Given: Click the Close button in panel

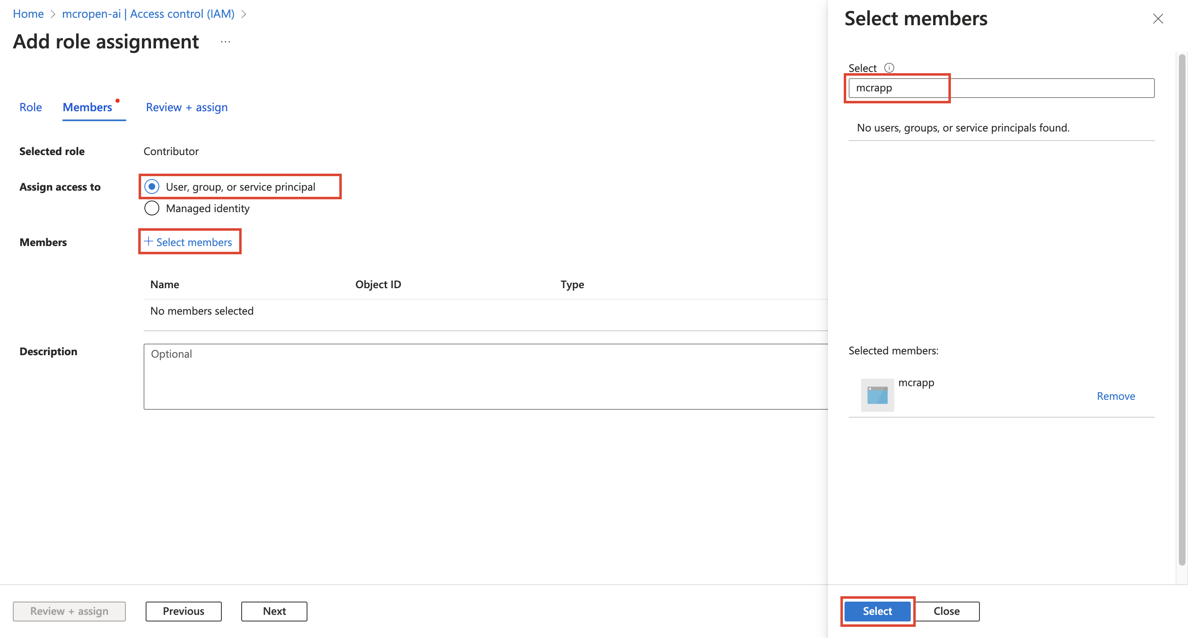Looking at the screenshot, I should (946, 611).
